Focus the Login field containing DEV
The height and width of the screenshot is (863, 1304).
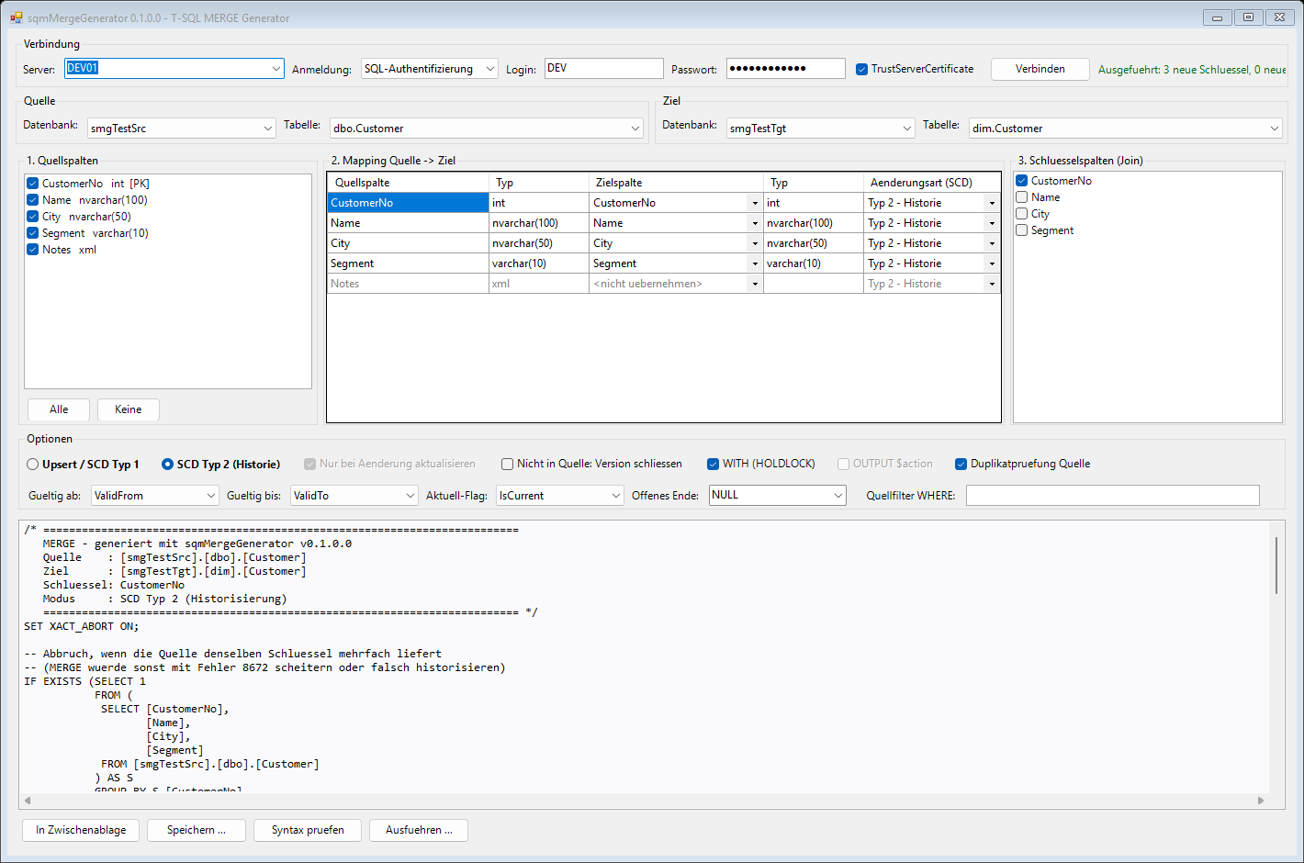603,68
